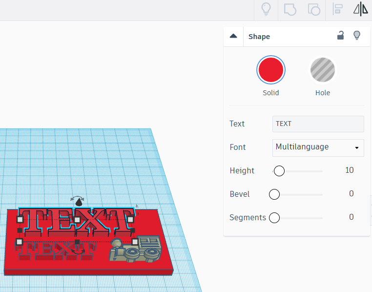Click the Show All lightbulb icon in top toolbar
Viewport: 372px width, 292px height.
pos(266,9)
